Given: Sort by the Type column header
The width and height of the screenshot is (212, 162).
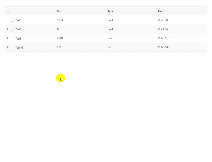Looking at the screenshot, I should 110,11.
